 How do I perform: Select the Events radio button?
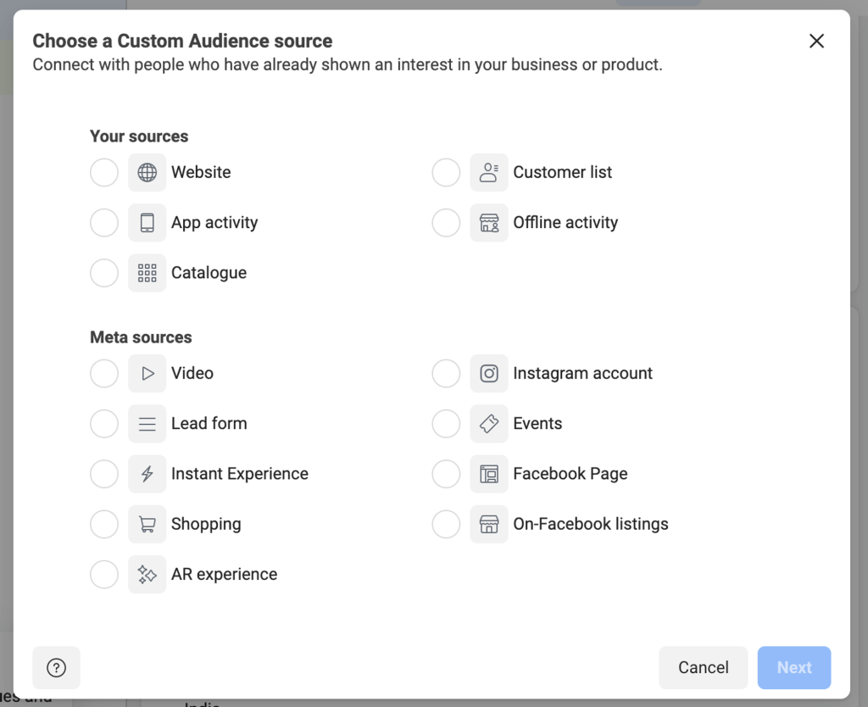point(446,424)
